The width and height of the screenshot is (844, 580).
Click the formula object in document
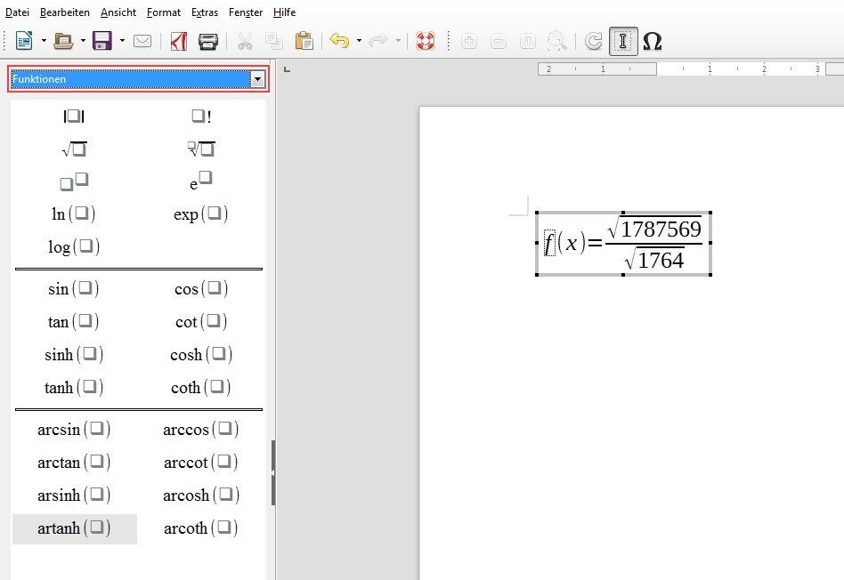click(623, 244)
